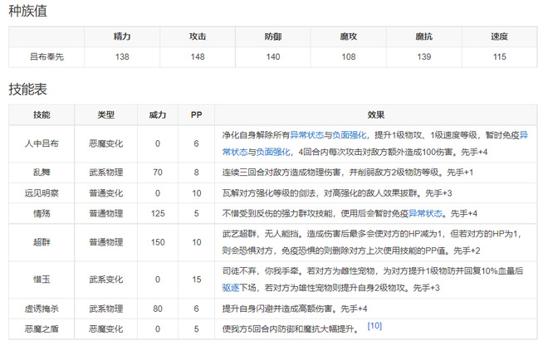Select PP value 10 in 超群 row
Image resolution: width=553 pixels, height=350 pixels.
coord(197,242)
